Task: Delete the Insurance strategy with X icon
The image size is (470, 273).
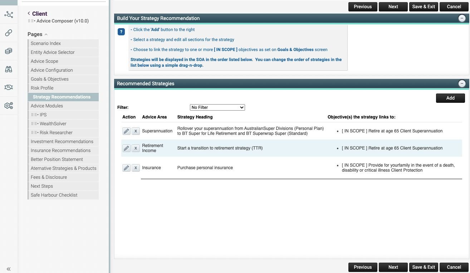Action: (136, 168)
